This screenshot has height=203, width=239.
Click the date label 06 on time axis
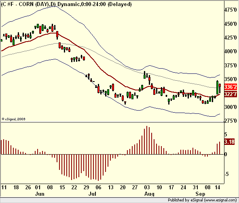click(98, 187)
